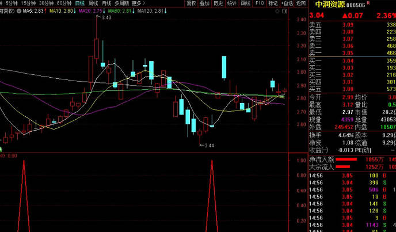Select the 60分钟 period tab
The height and width of the screenshot is (232, 396).
[64, 3]
